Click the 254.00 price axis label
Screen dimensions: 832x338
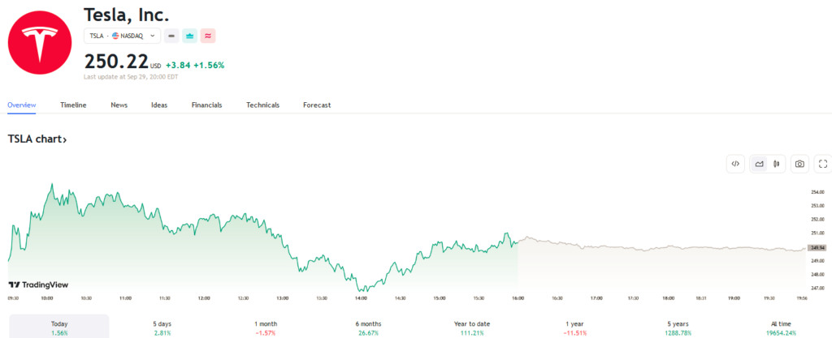817,192
